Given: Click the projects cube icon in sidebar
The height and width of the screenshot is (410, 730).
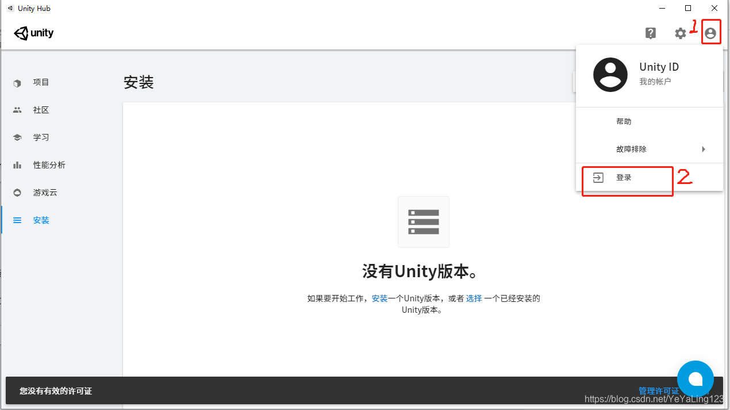Looking at the screenshot, I should (17, 83).
